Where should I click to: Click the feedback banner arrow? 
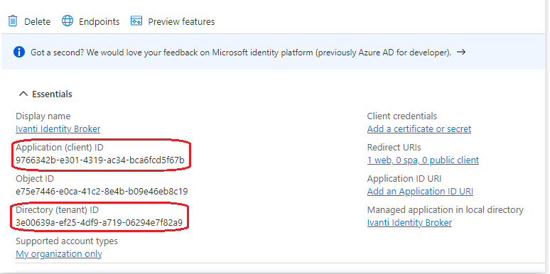[461, 53]
